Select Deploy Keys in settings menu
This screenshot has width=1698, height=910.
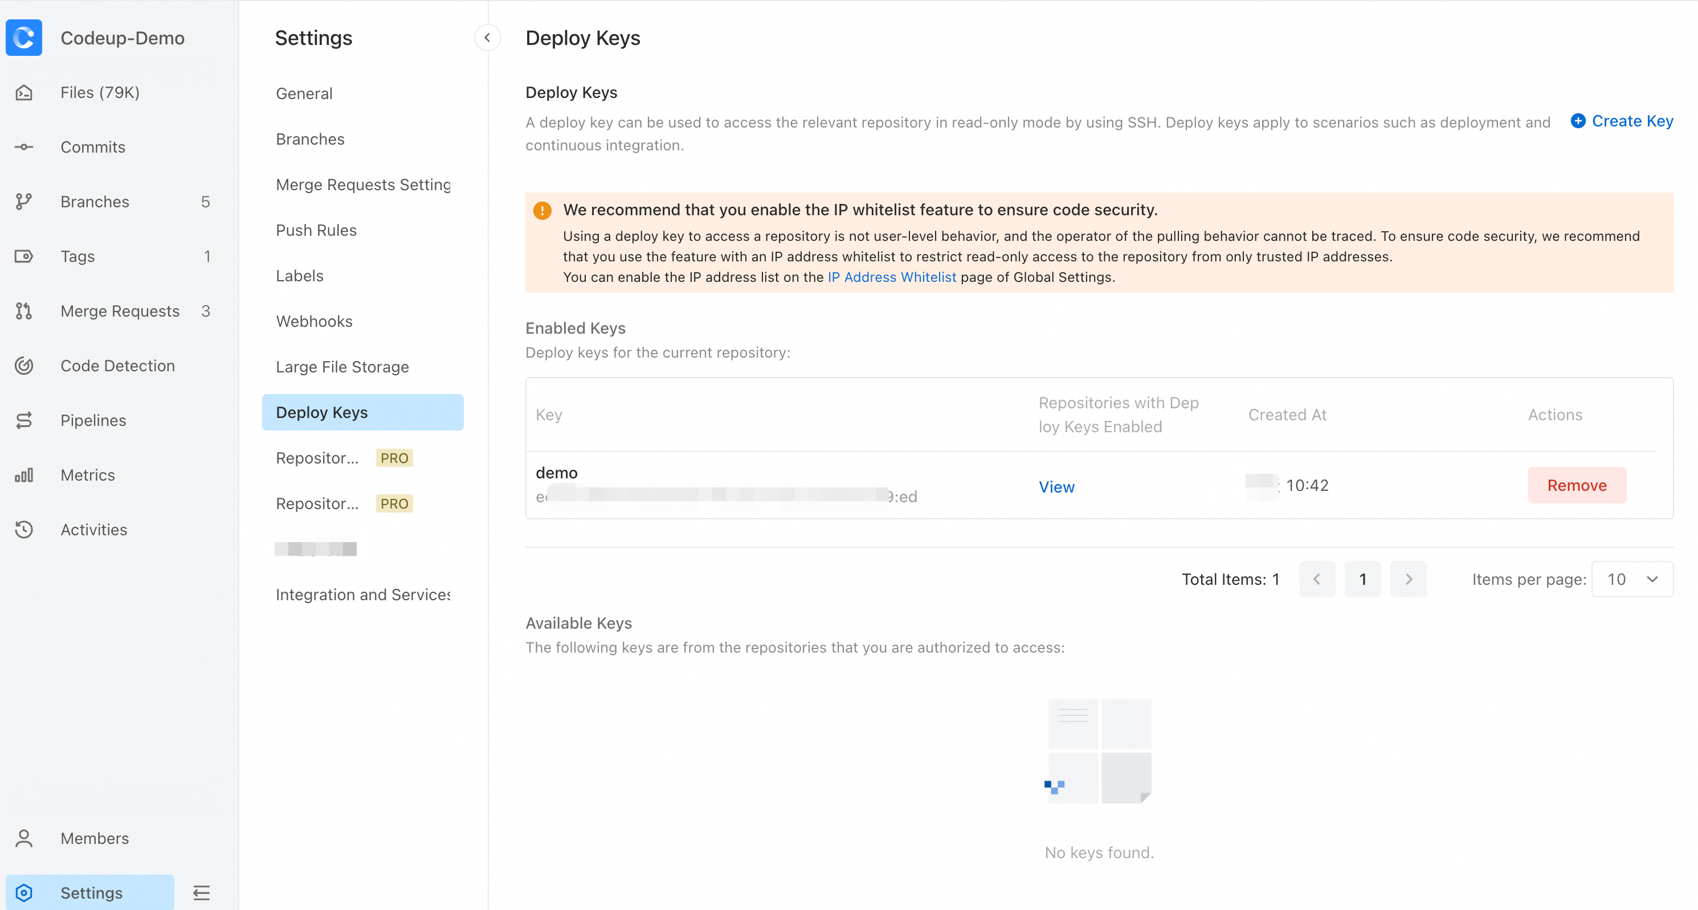click(362, 412)
